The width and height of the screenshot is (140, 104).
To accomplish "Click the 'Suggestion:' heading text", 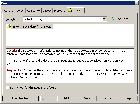I will point(15,70).
